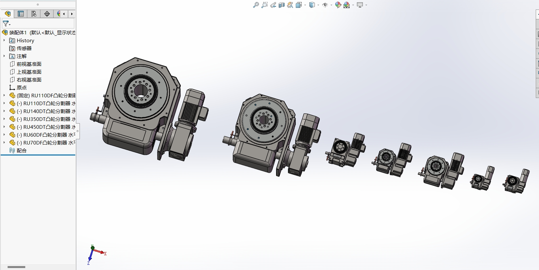Image resolution: width=539 pixels, height=270 pixels.
Task: Expand RU350DT component node
Action: point(4,119)
